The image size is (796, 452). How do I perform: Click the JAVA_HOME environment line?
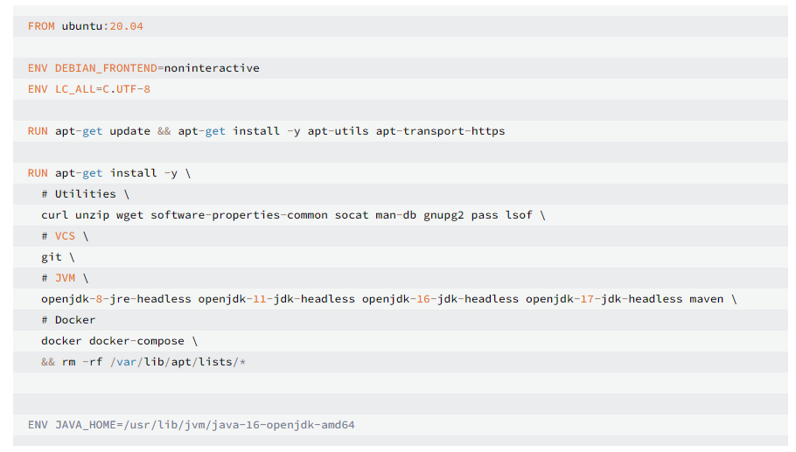pyautogui.click(x=192, y=425)
